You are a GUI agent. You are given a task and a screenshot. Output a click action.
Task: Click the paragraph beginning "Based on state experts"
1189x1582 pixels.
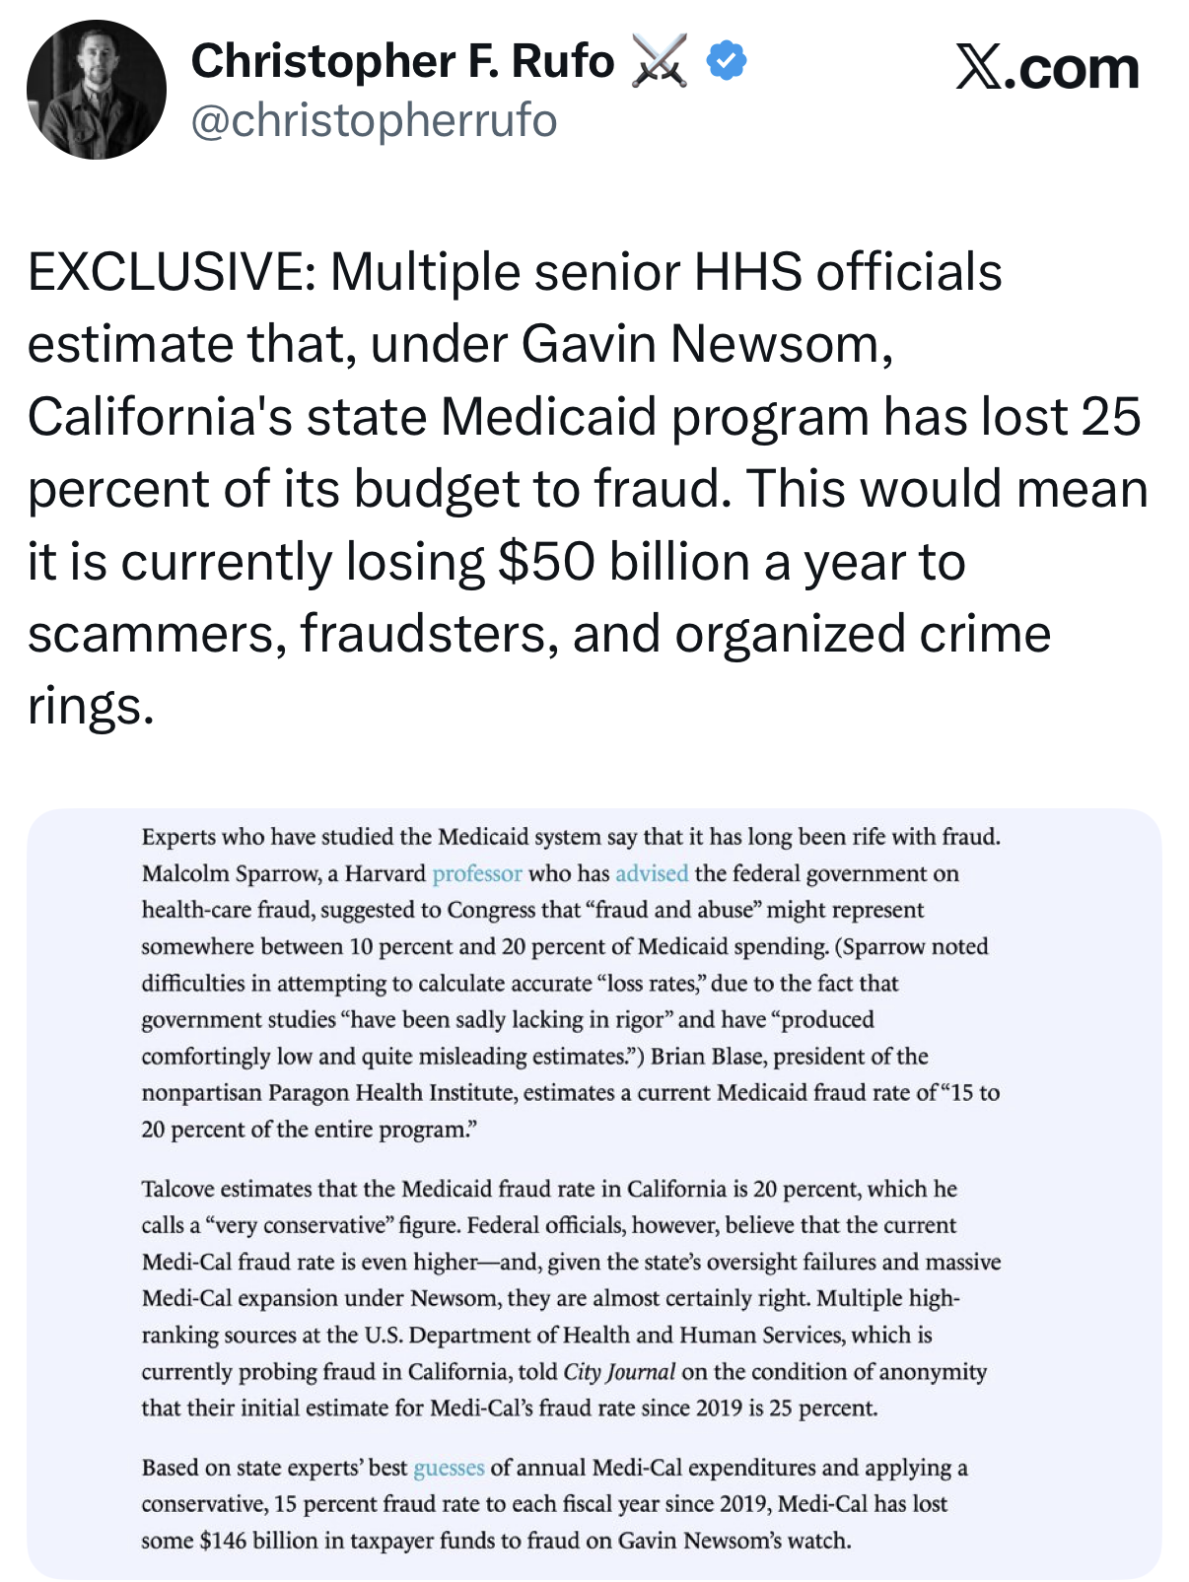coord(553,1504)
